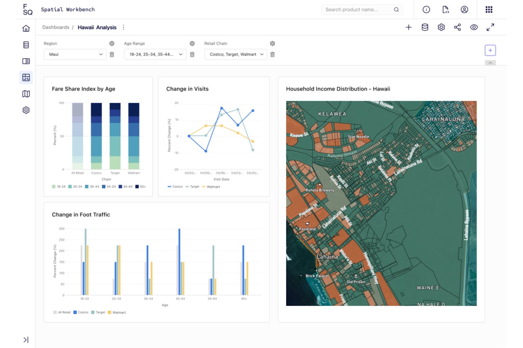
Task: Toggle the 65+ legend entry
Action: point(141,187)
